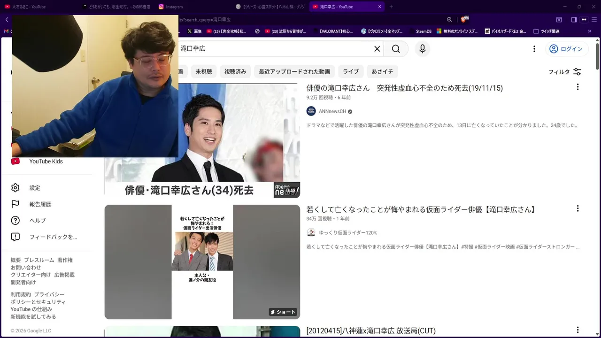Click the クリエイター向け footer link
The image size is (601, 338).
click(x=31, y=275)
